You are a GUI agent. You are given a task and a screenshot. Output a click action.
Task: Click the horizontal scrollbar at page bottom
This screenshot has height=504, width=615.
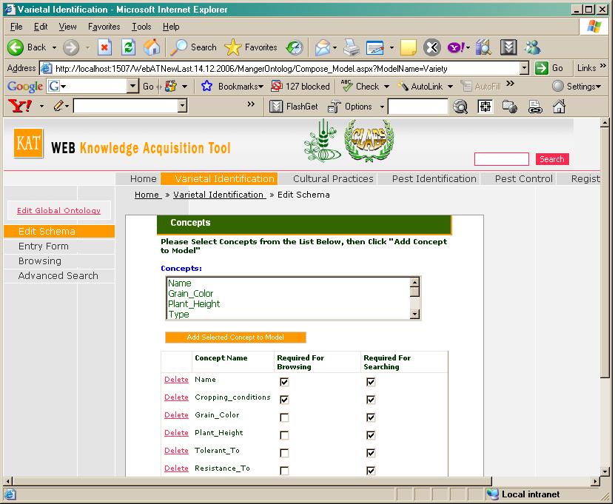(x=296, y=482)
